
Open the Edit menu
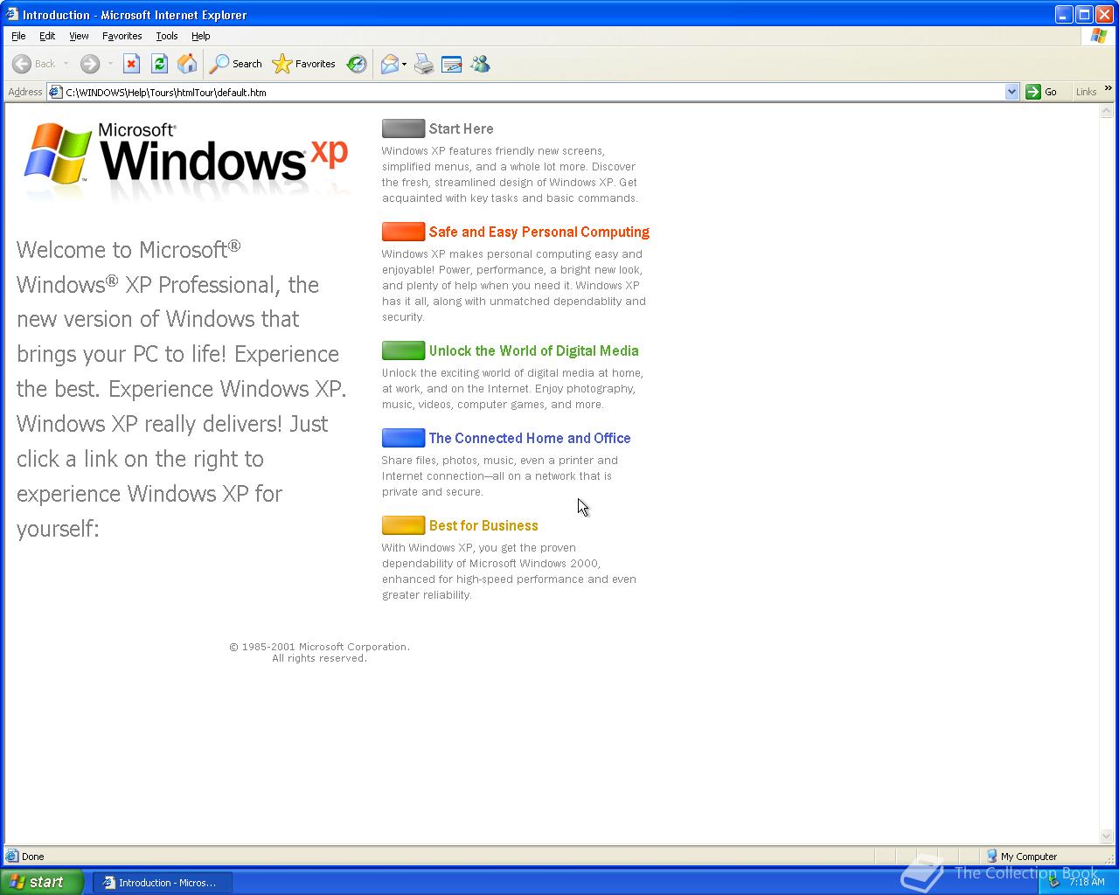47,36
